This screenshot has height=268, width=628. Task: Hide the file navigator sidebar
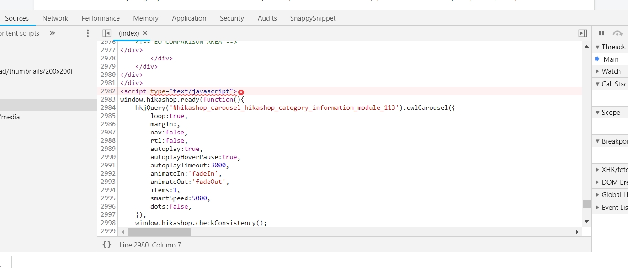(x=107, y=33)
